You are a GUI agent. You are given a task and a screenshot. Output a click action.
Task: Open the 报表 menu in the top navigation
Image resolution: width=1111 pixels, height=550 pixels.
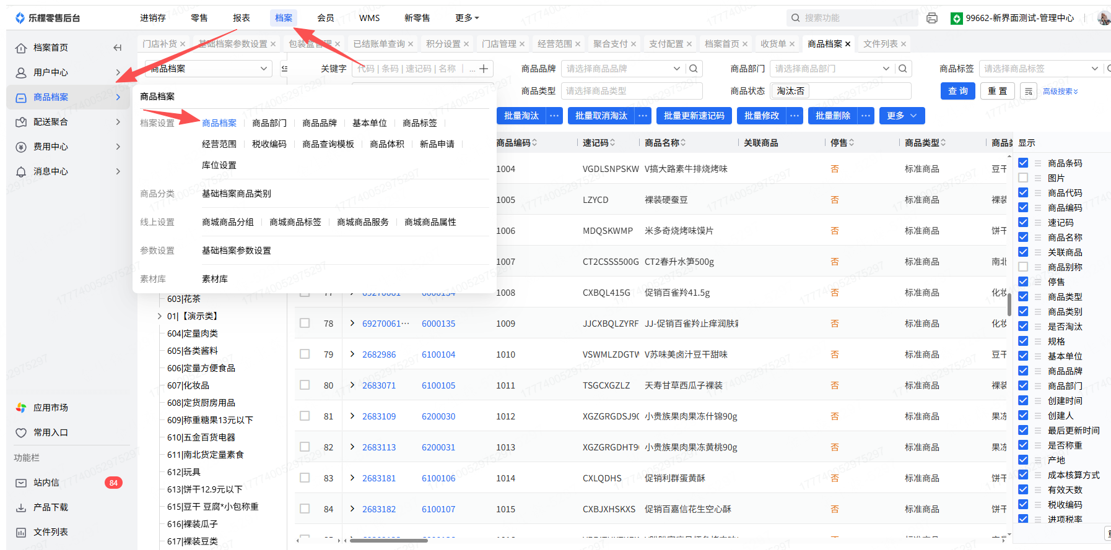(x=242, y=18)
